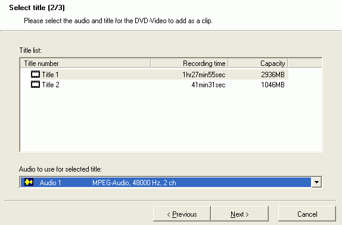Sort by the Capacity column header
Viewport: 342px width, 225px height.
click(258, 64)
